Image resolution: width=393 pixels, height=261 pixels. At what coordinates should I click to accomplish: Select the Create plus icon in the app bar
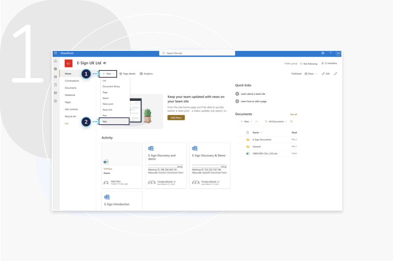pyautogui.click(x=56, y=101)
